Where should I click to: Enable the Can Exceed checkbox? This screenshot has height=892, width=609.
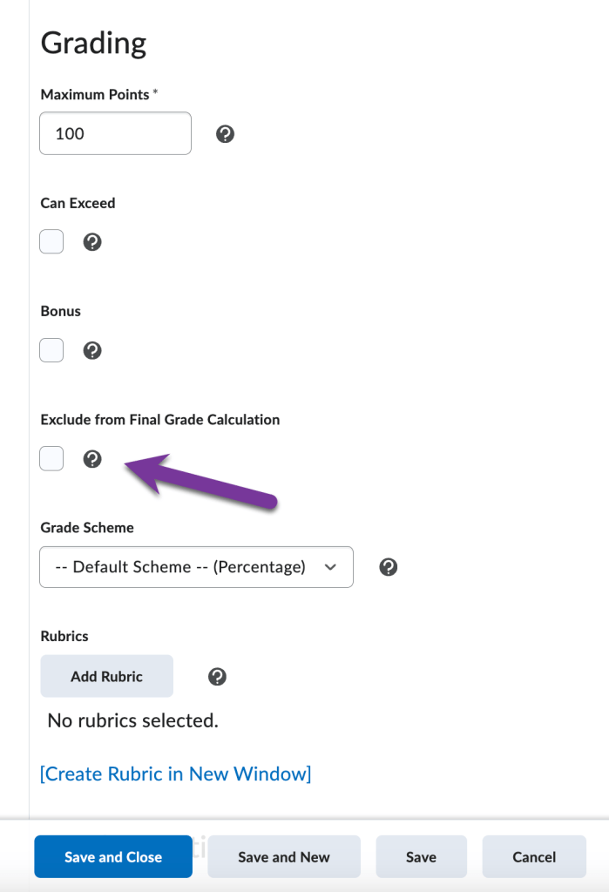[51, 241]
